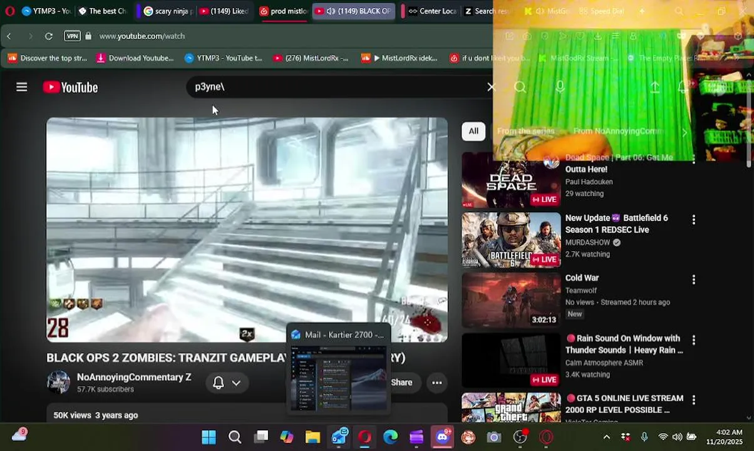Reload the page with the refresh icon
The height and width of the screenshot is (451, 754).
click(48, 36)
